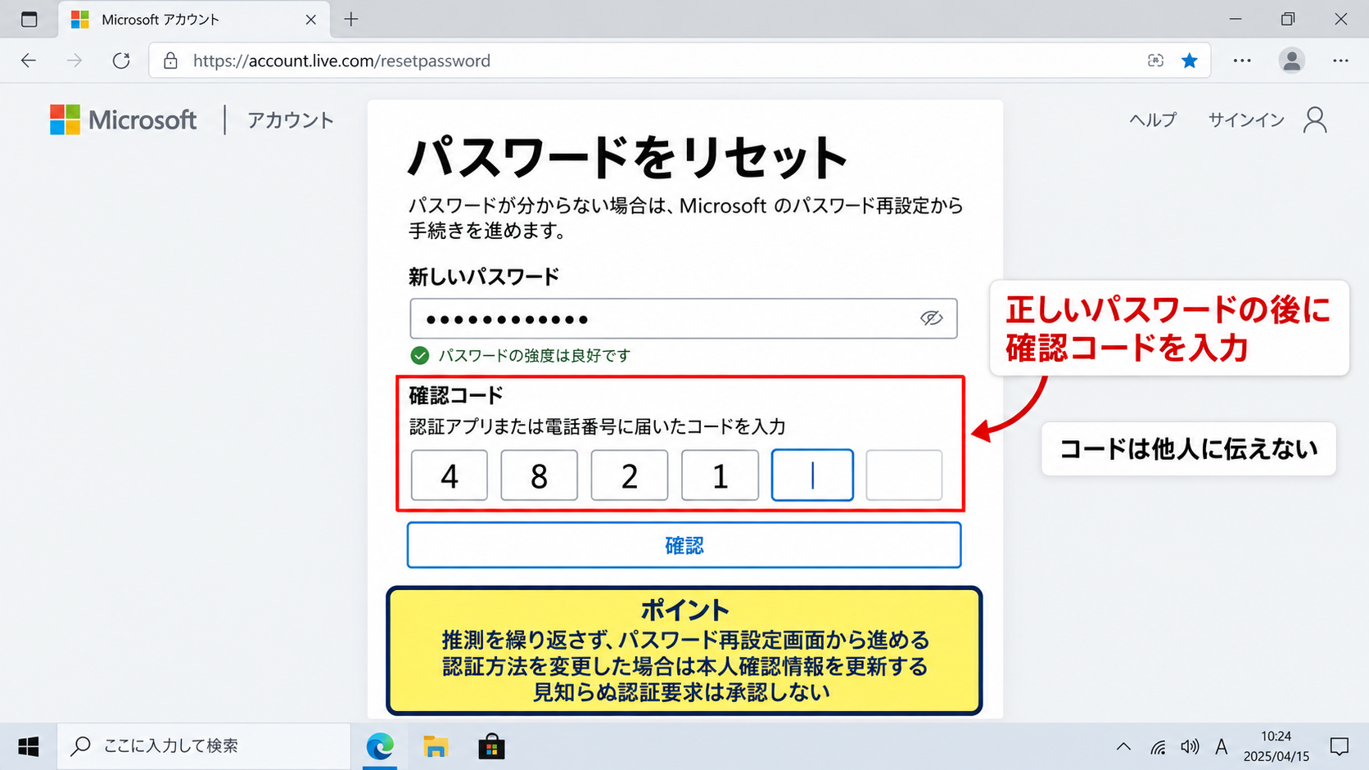Open Microsoft Store from taskbar
The width and height of the screenshot is (1369, 770).
(x=491, y=746)
